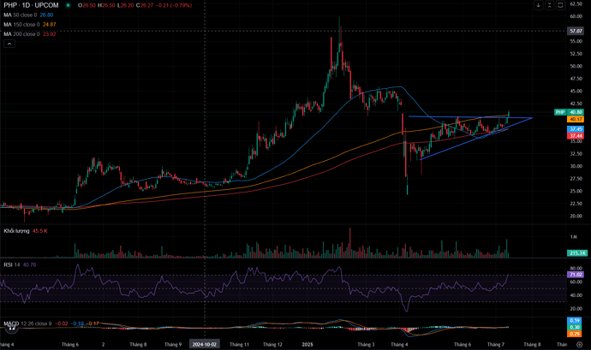The width and height of the screenshot is (591, 350).
Task: Select the MA 50 close indicator legend
Action: click(28, 15)
